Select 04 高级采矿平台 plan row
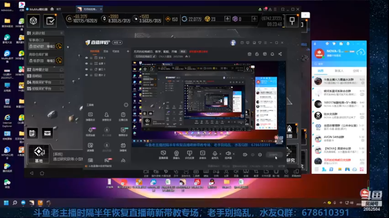 45,82
